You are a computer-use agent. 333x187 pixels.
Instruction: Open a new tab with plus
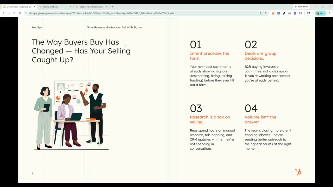pyautogui.click(x=112, y=7)
